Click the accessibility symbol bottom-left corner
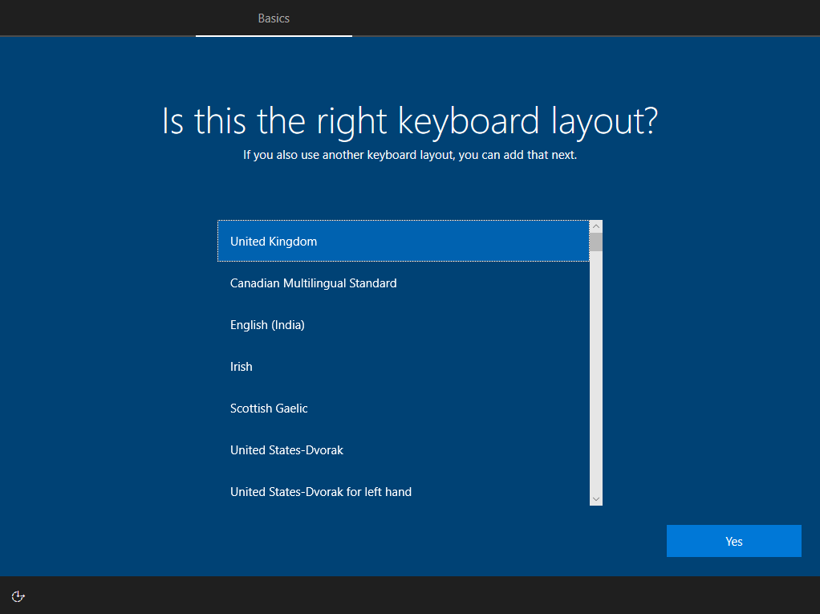 pyautogui.click(x=18, y=596)
